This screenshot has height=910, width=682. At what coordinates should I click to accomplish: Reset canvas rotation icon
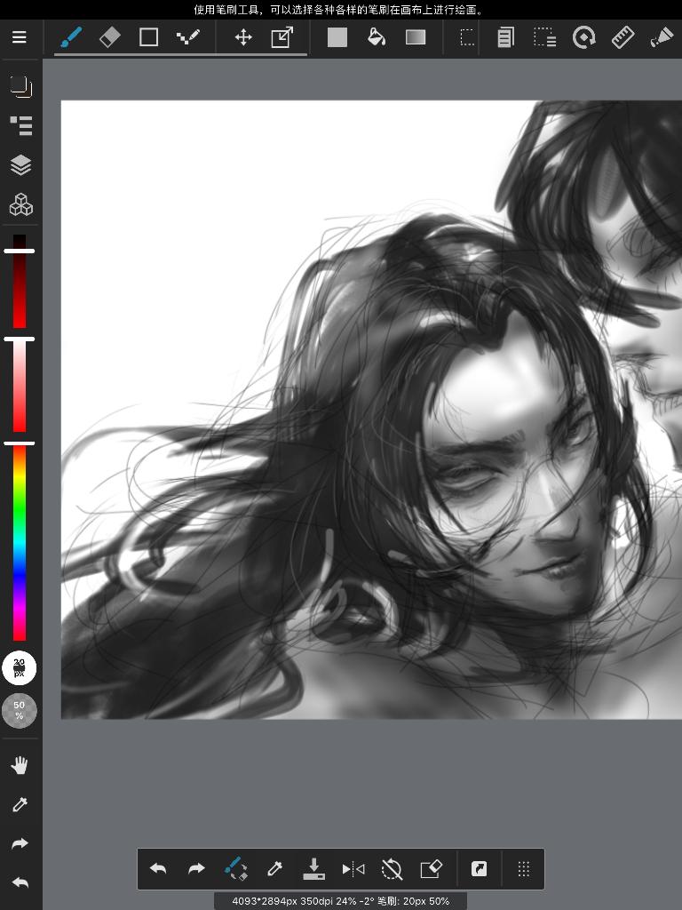(392, 869)
